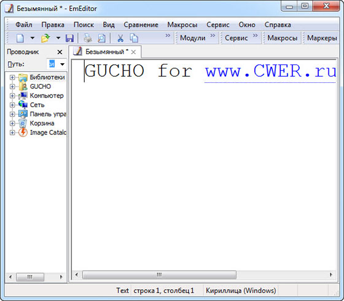Click the Сеть network icon
The image size is (344, 301).
(23, 105)
